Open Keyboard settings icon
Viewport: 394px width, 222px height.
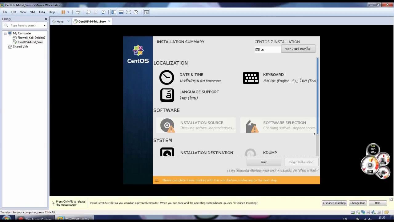[x=251, y=78]
